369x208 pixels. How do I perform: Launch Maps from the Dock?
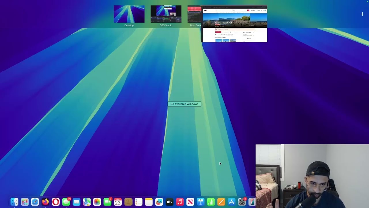click(x=87, y=202)
